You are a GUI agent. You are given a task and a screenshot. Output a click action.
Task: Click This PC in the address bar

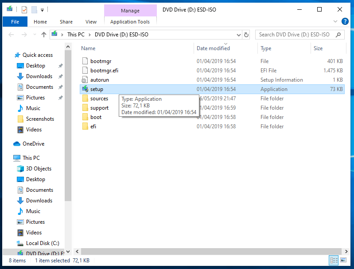tap(76, 35)
